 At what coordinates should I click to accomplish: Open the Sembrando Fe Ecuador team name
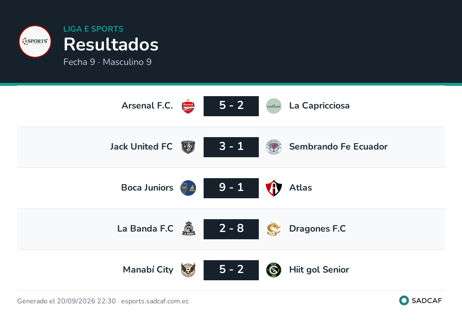338,147
